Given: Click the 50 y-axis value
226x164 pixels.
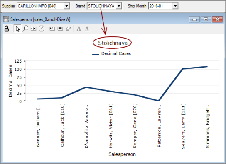Looking at the screenshot, I should 19,85.
